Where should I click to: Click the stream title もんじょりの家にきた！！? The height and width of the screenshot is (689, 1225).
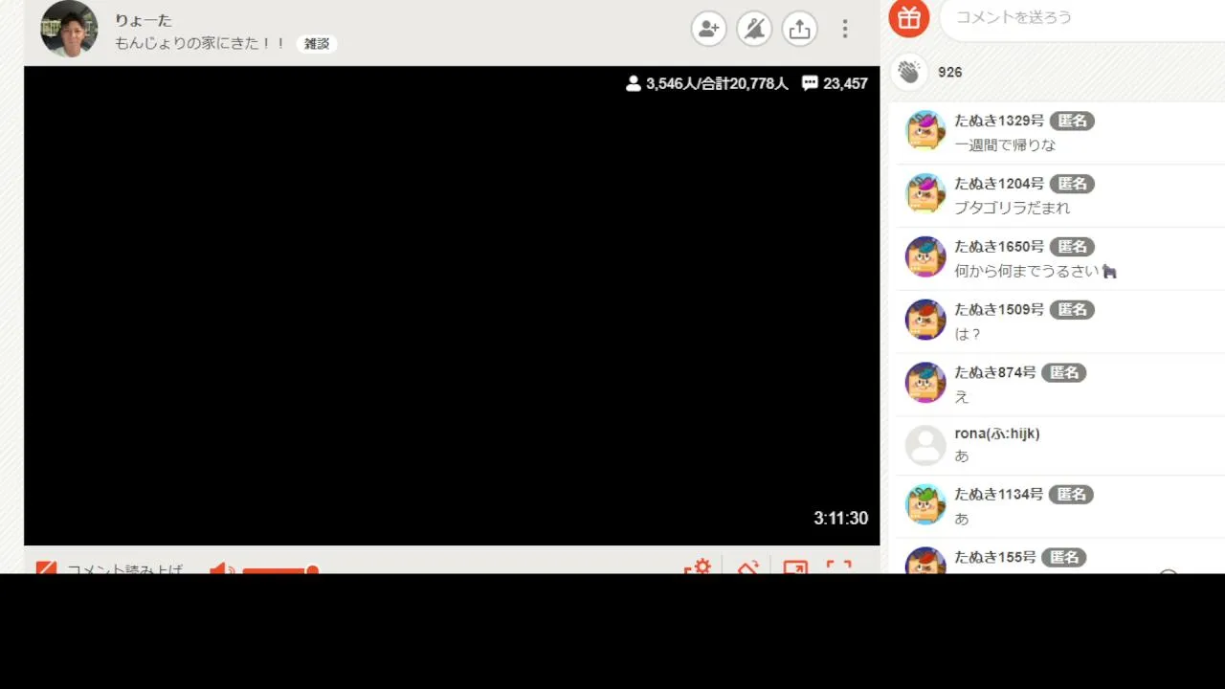pos(200,43)
